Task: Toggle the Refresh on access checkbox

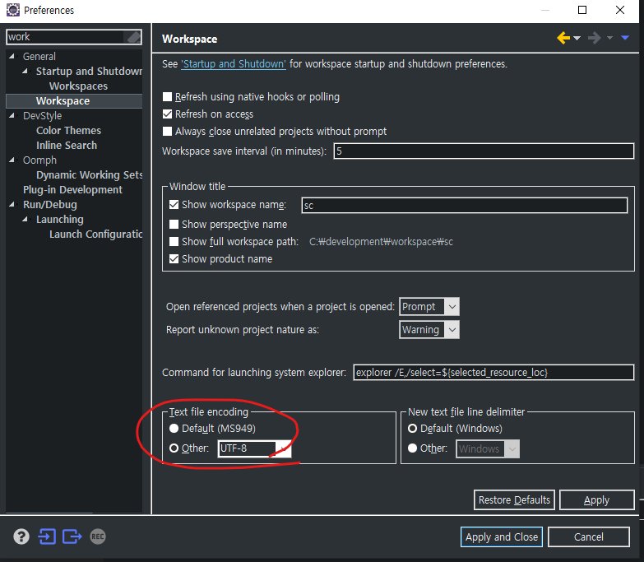Action: [x=167, y=114]
